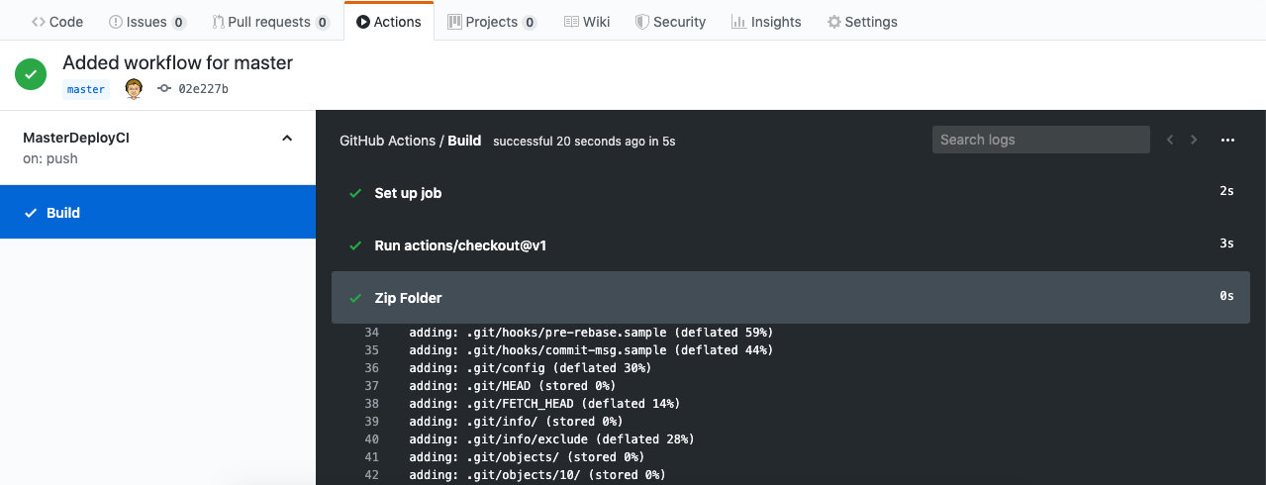The width and height of the screenshot is (1266, 485).
Task: Open the Security tab
Action: (670, 22)
